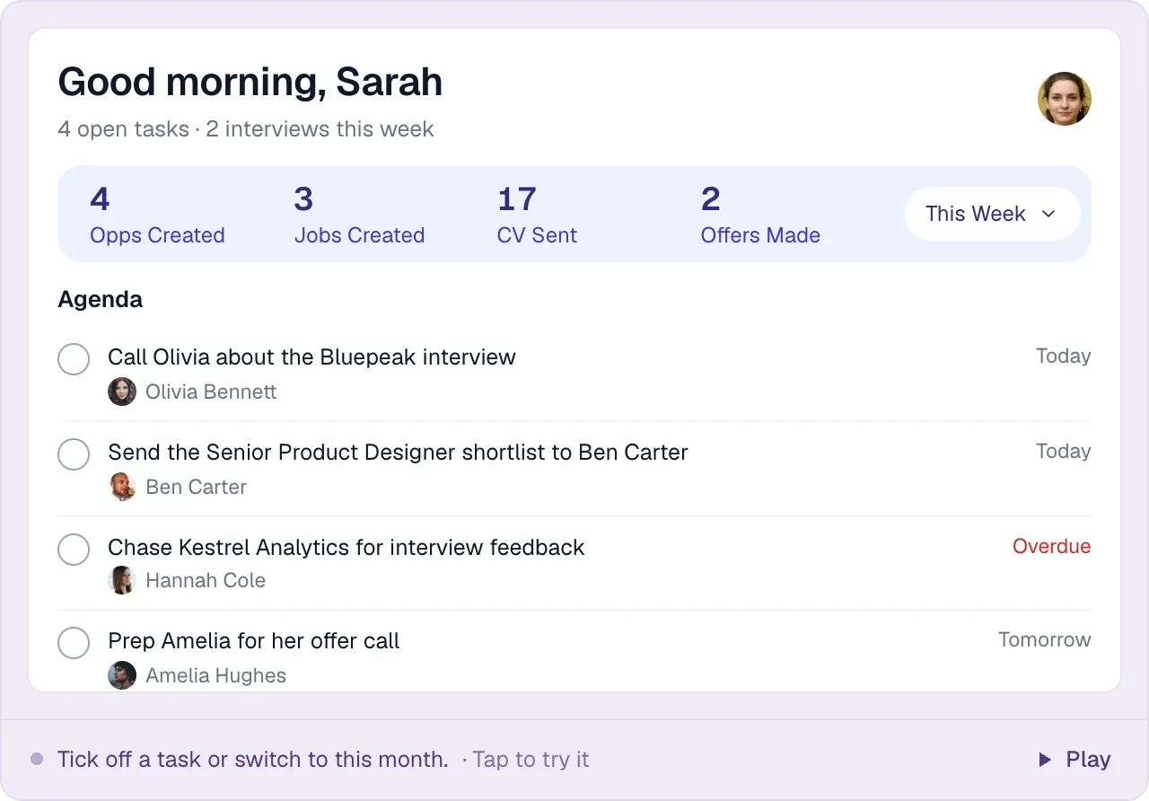Click Amelia Hughes's small avatar

[122, 675]
